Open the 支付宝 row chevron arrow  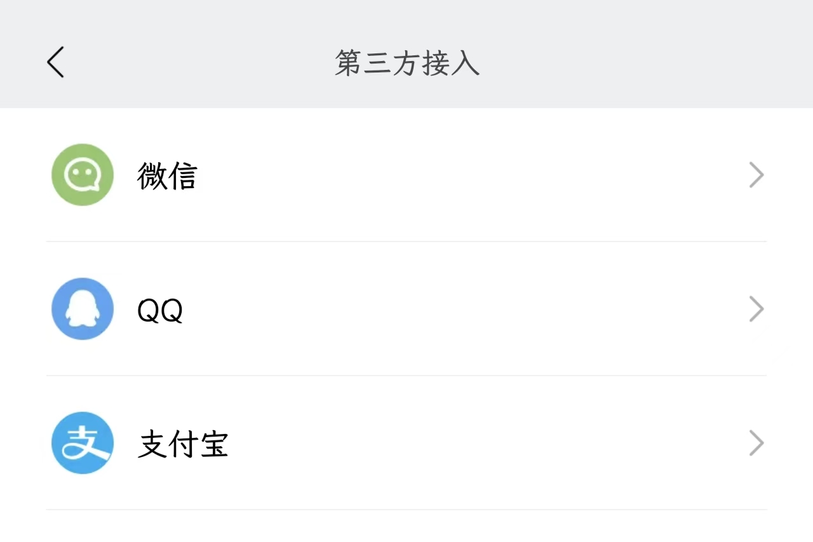756,443
